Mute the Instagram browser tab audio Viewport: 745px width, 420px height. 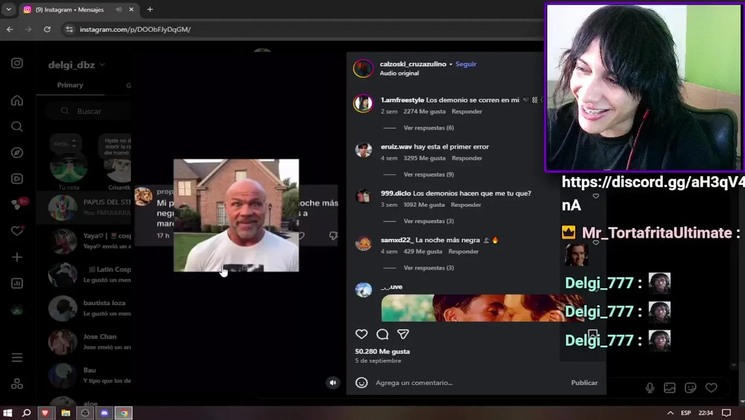[119, 9]
